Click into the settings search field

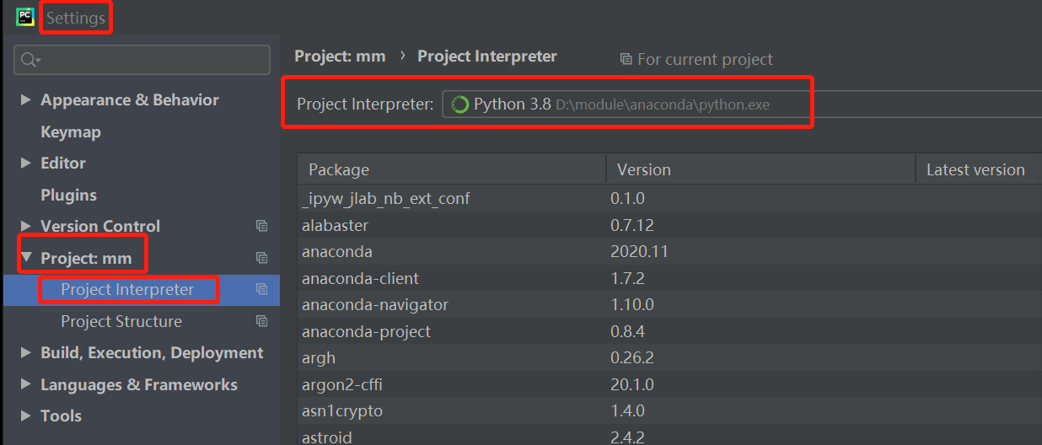coord(152,60)
